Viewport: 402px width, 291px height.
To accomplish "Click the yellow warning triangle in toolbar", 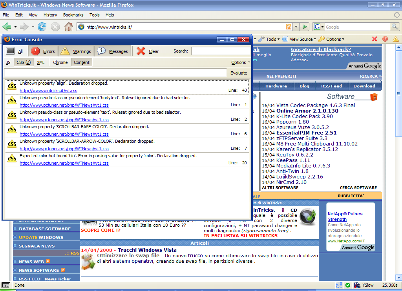I will (x=396, y=39).
